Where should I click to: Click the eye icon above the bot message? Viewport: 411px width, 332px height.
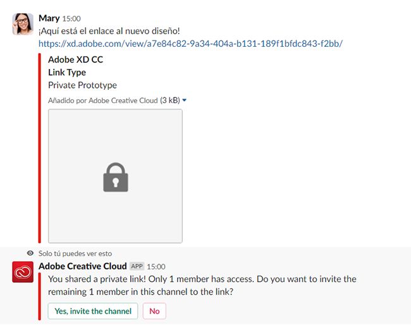coord(30,253)
